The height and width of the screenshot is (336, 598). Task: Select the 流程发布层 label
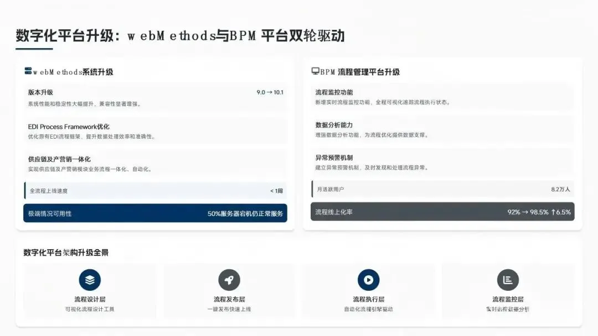click(229, 299)
